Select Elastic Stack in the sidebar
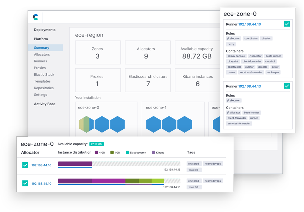Viewport: 304px width, 212px height. pos(44,75)
